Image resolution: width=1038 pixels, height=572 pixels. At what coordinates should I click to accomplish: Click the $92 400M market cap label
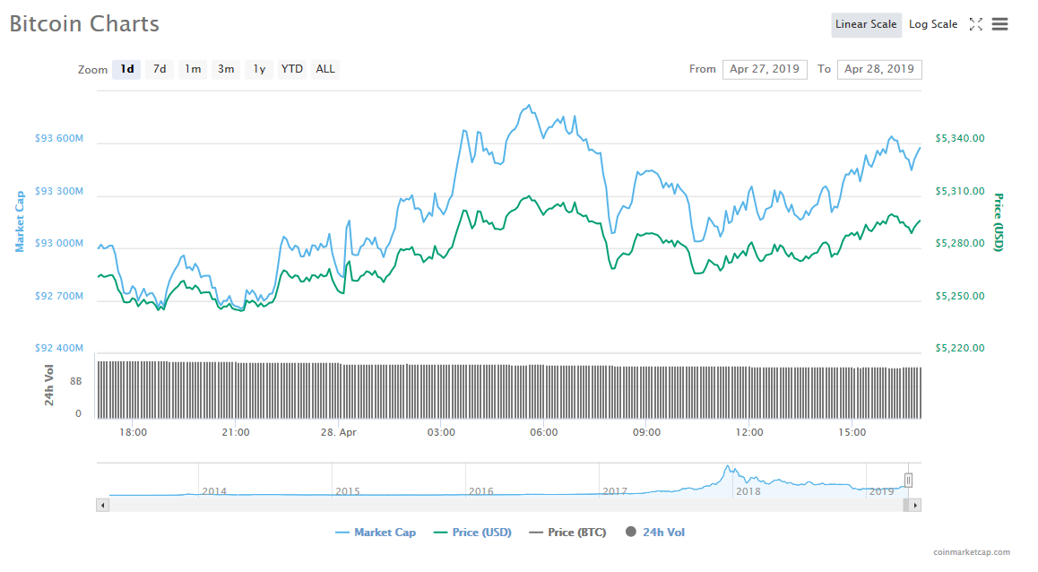click(x=59, y=348)
